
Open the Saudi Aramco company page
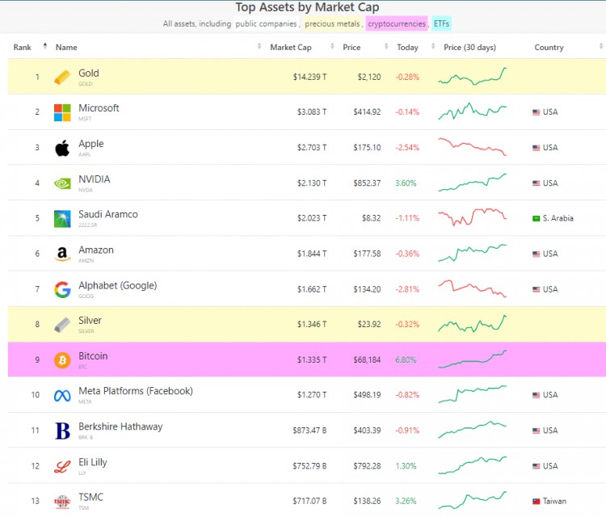point(107,214)
